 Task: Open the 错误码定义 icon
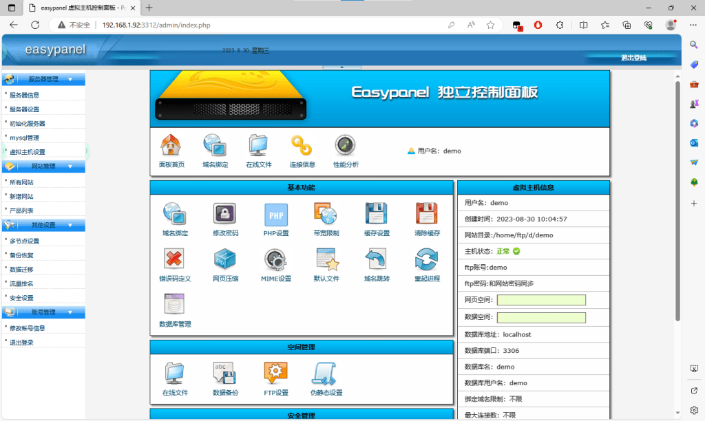pyautogui.click(x=174, y=260)
